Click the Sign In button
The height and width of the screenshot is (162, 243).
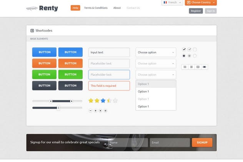click(211, 11)
